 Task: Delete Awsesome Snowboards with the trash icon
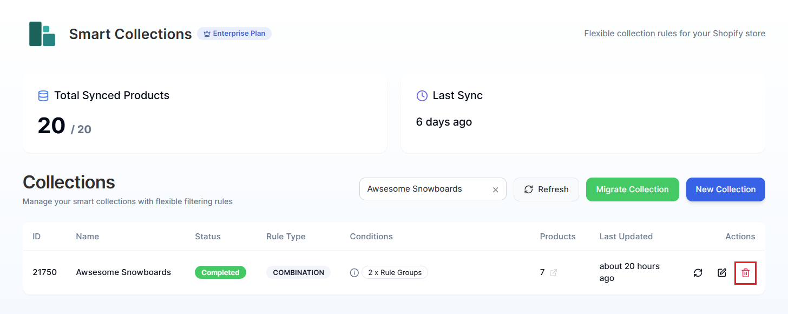[745, 273]
